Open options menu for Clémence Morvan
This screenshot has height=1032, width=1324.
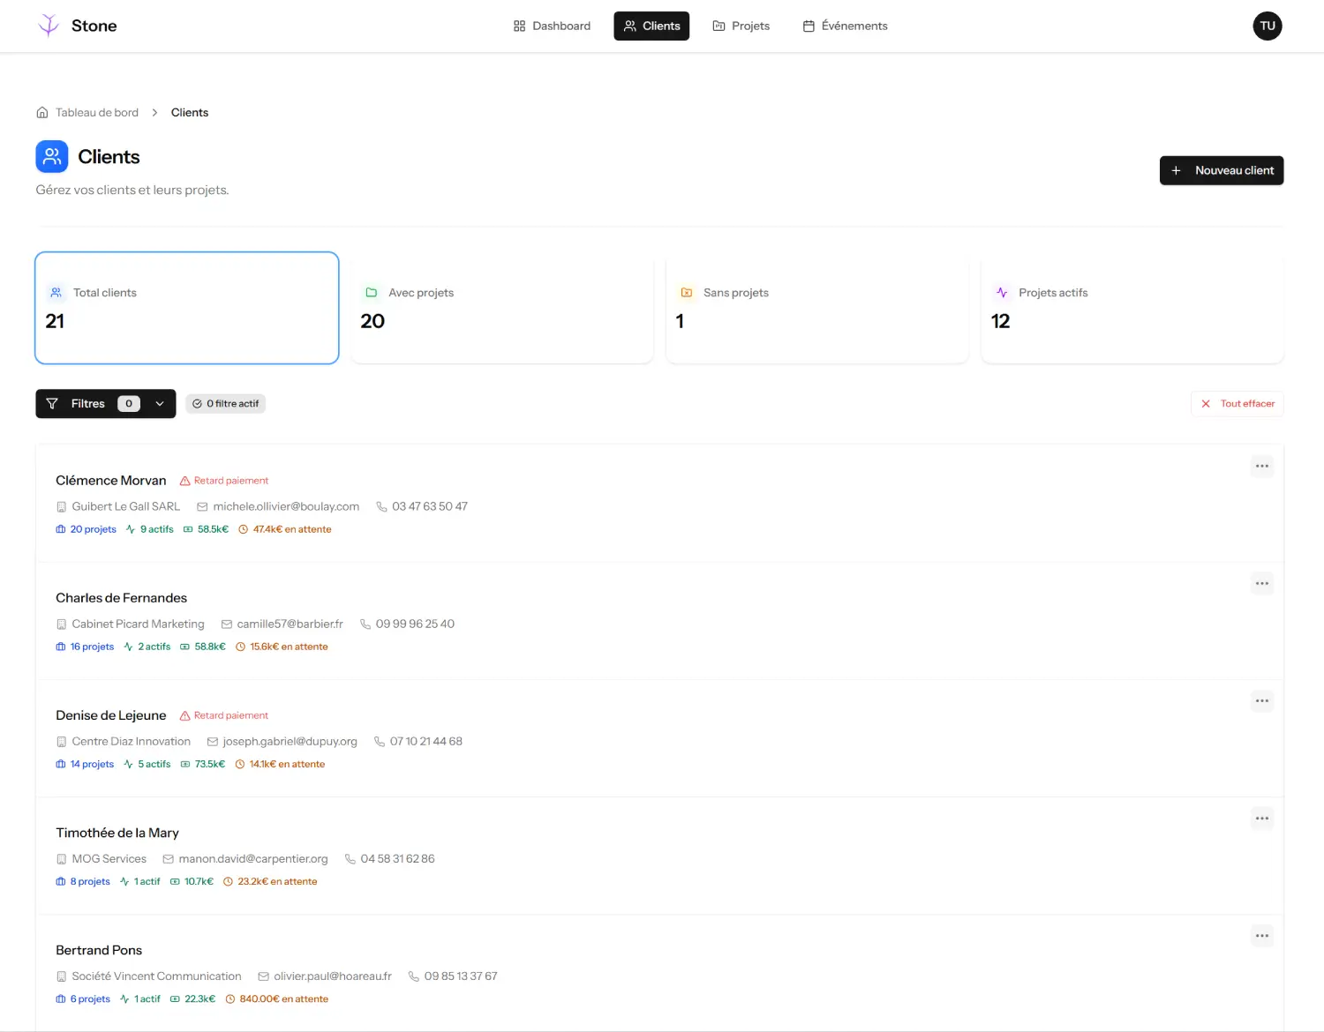[1261, 466]
